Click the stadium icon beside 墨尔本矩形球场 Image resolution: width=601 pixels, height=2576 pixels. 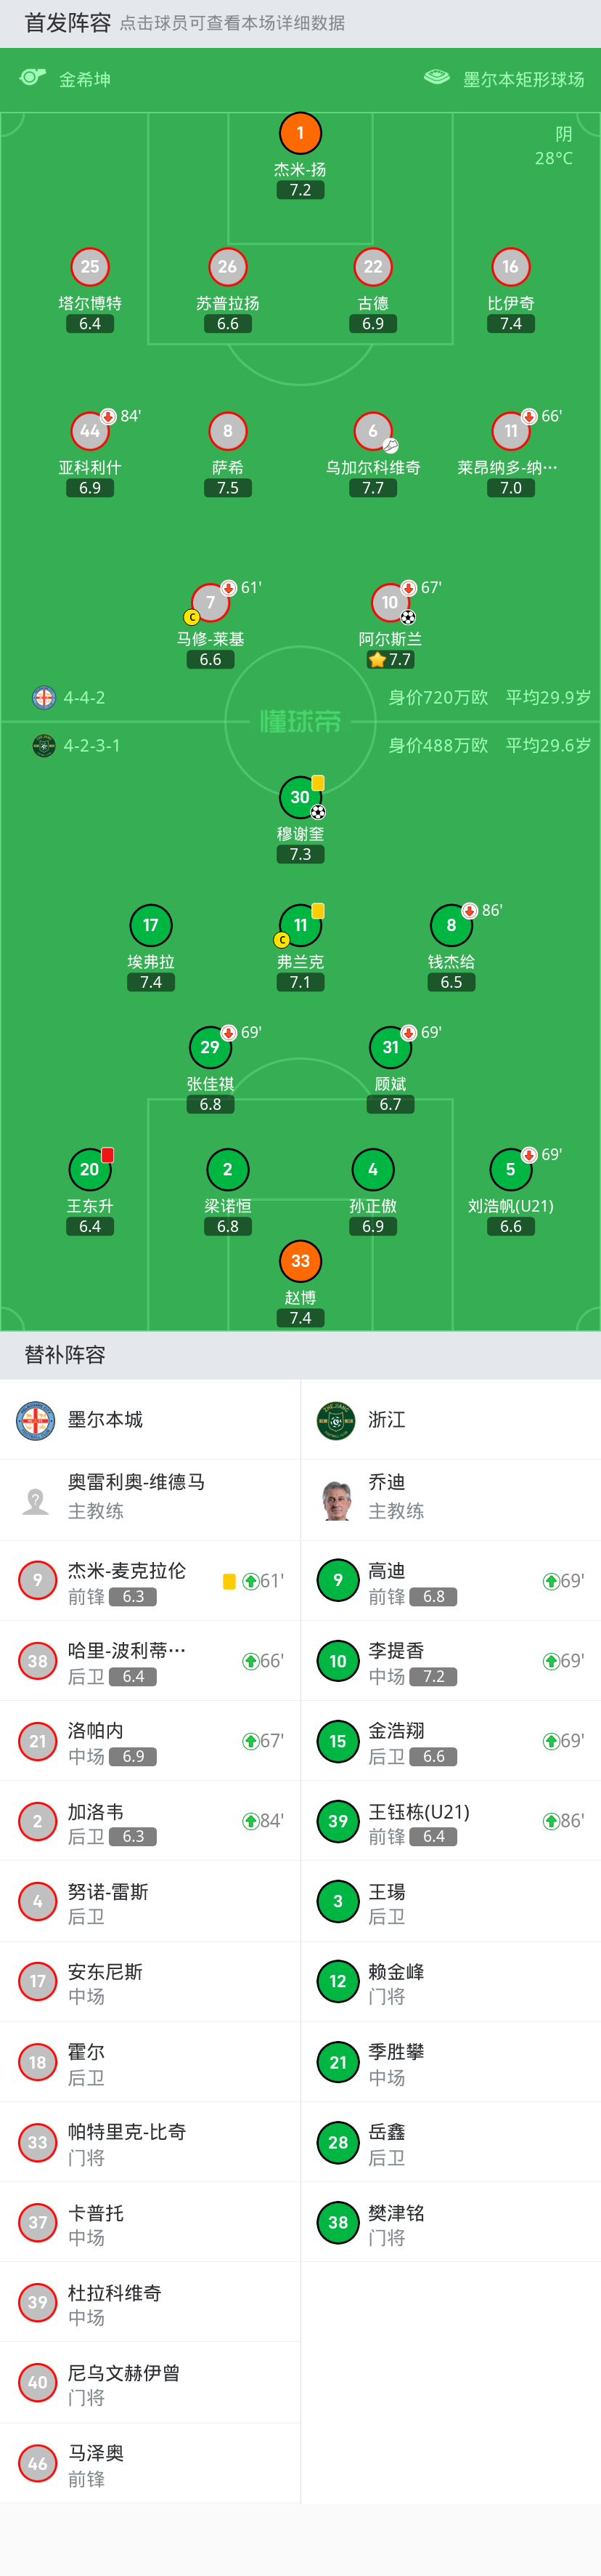pyautogui.click(x=436, y=78)
